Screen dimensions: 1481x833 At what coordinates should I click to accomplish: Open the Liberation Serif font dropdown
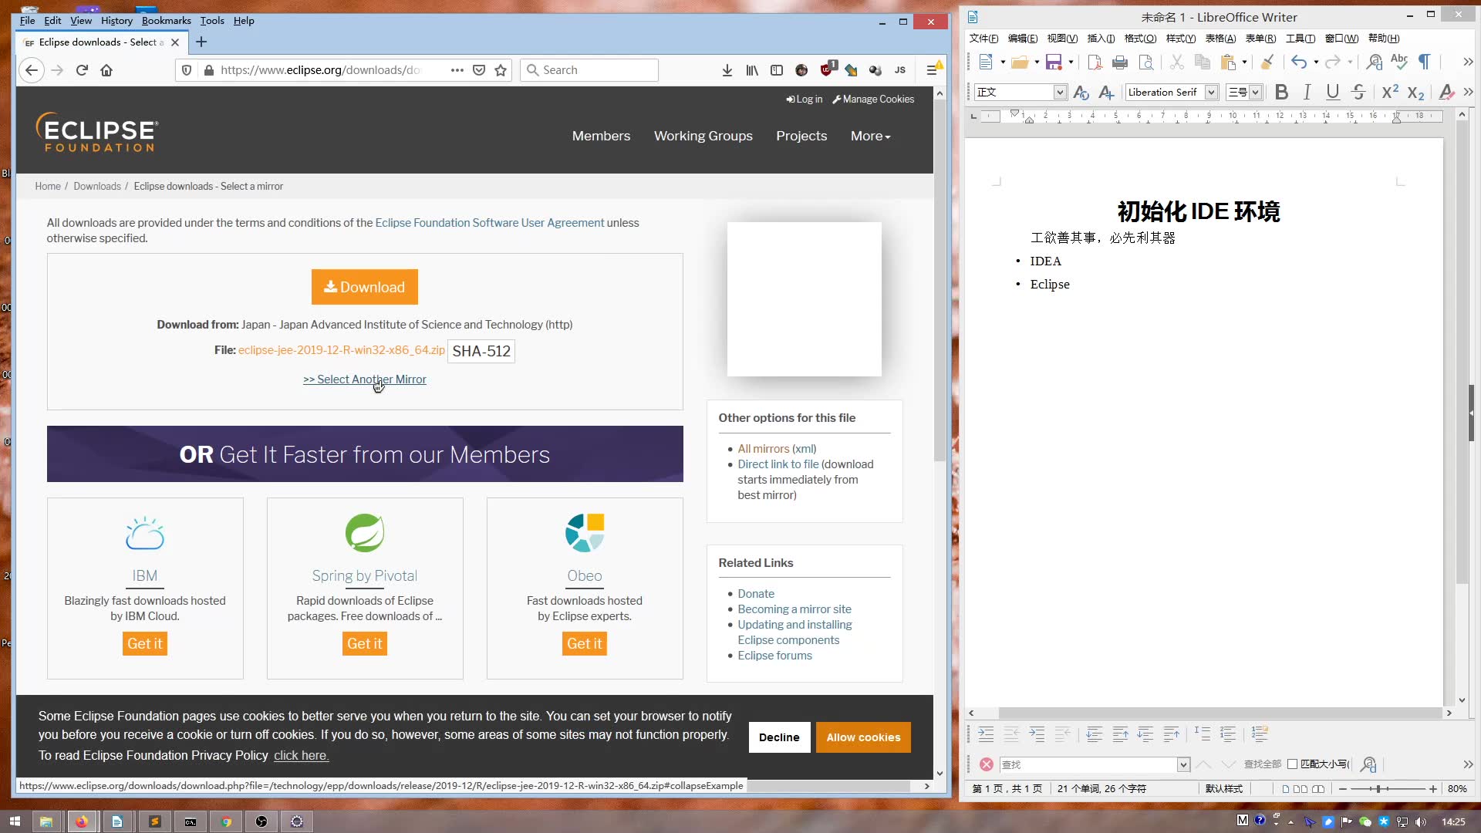tap(1211, 93)
